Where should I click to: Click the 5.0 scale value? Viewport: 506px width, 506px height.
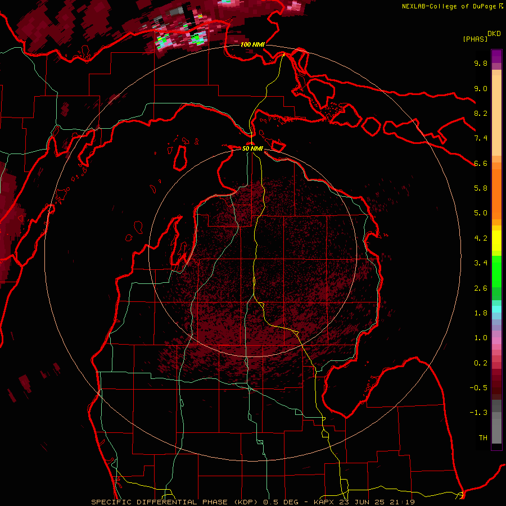pyautogui.click(x=481, y=213)
